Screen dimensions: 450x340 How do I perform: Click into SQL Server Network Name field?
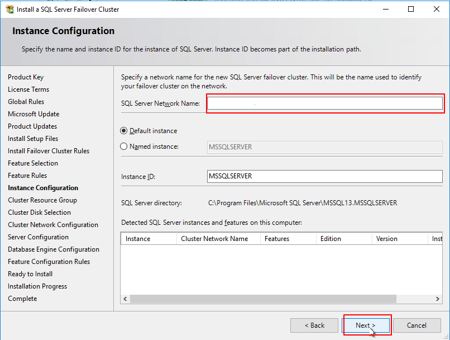click(324, 103)
